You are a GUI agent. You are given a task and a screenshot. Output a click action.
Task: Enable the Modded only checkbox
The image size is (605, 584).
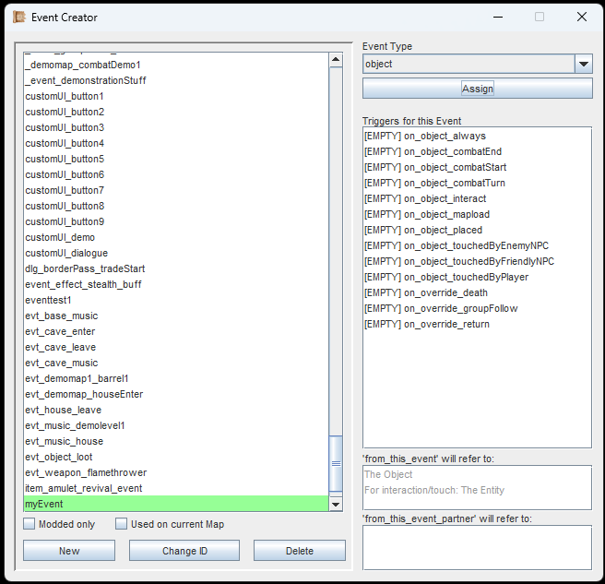[x=30, y=524]
